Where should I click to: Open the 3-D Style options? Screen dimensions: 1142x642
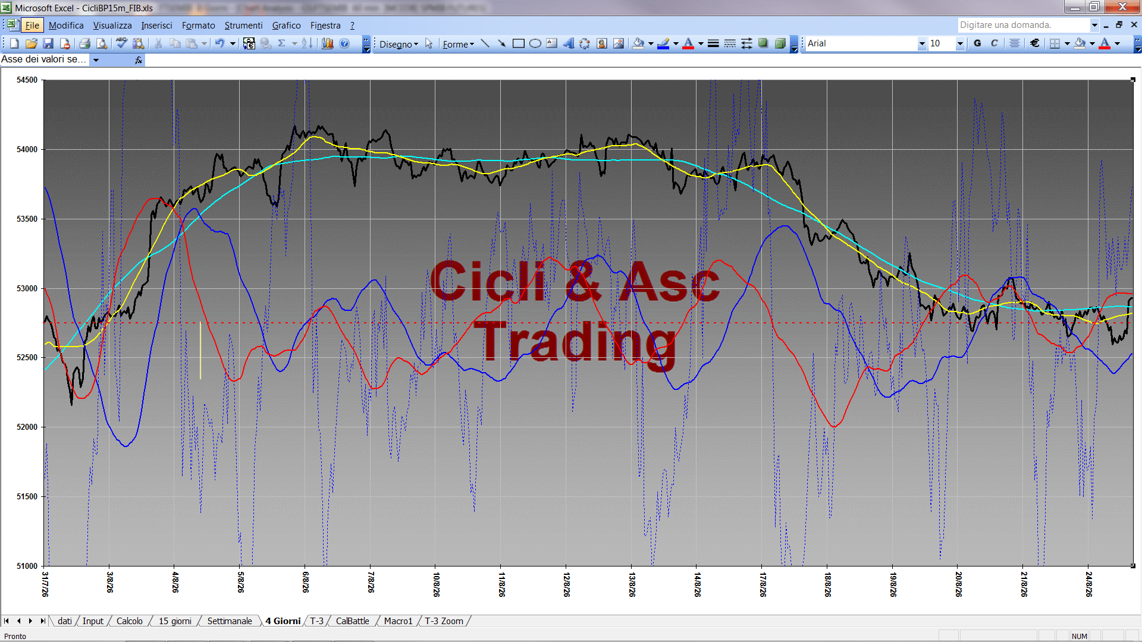click(780, 43)
